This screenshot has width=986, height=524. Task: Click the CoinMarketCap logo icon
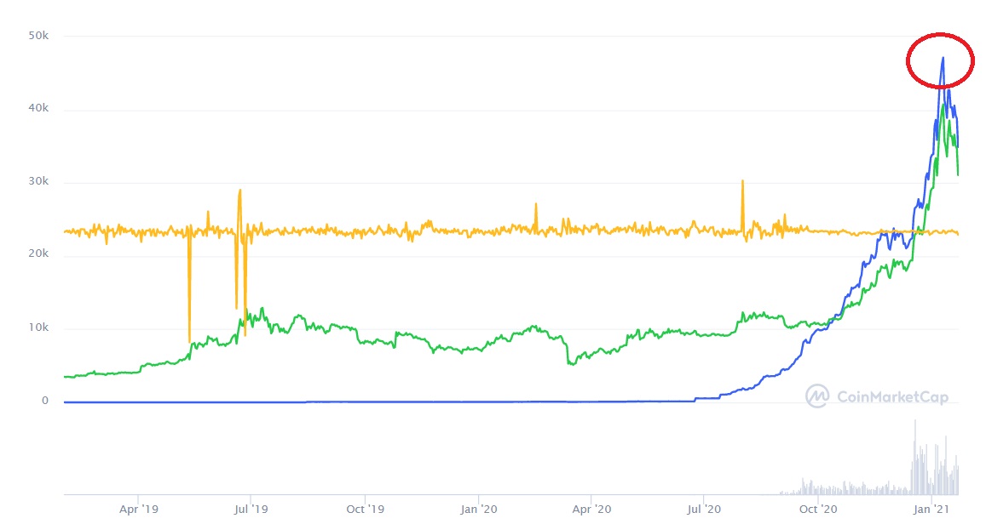(x=818, y=396)
